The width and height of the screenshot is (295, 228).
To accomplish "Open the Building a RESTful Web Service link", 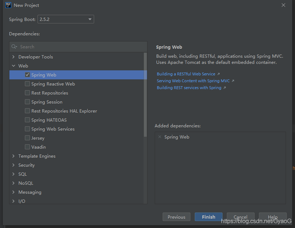I will point(186,74).
